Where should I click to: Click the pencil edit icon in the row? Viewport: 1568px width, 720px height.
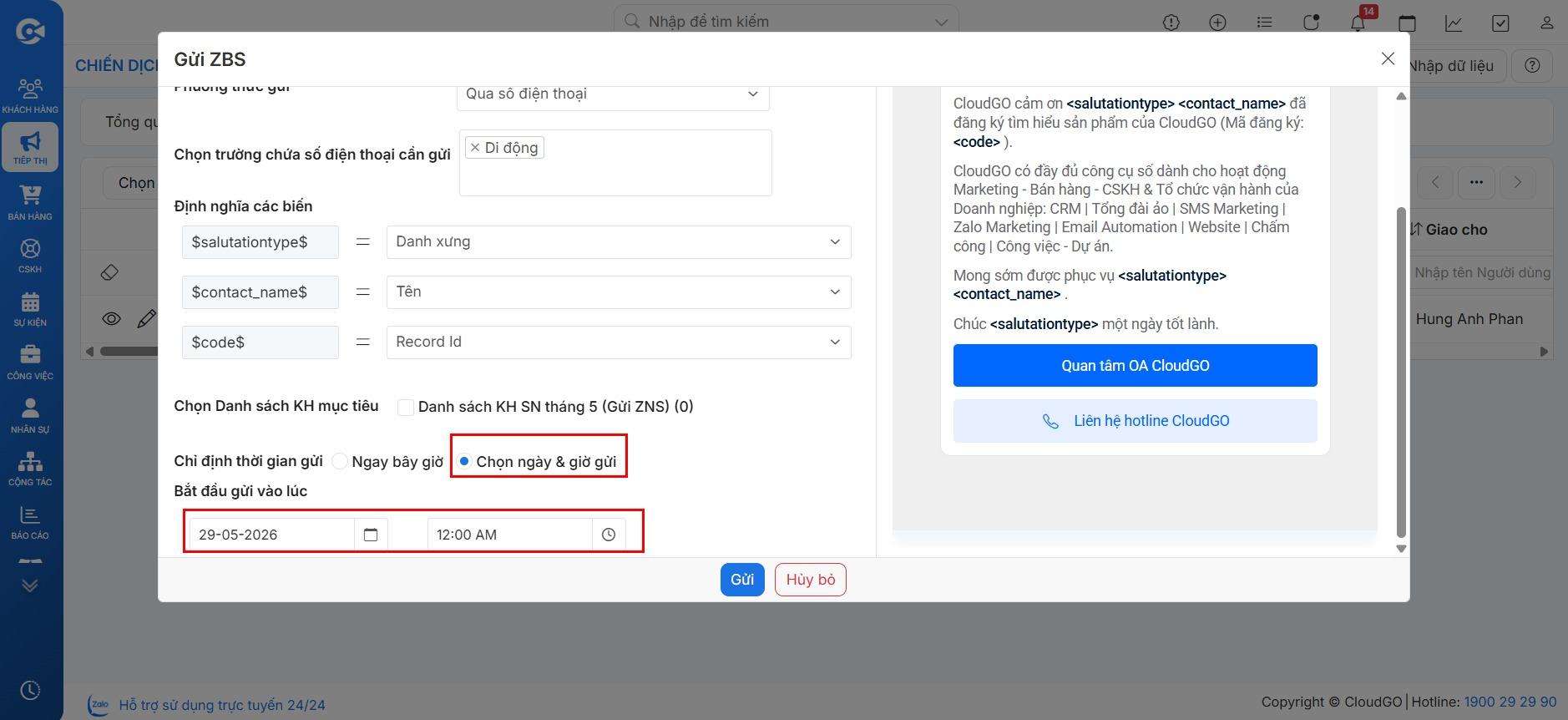pos(147,318)
